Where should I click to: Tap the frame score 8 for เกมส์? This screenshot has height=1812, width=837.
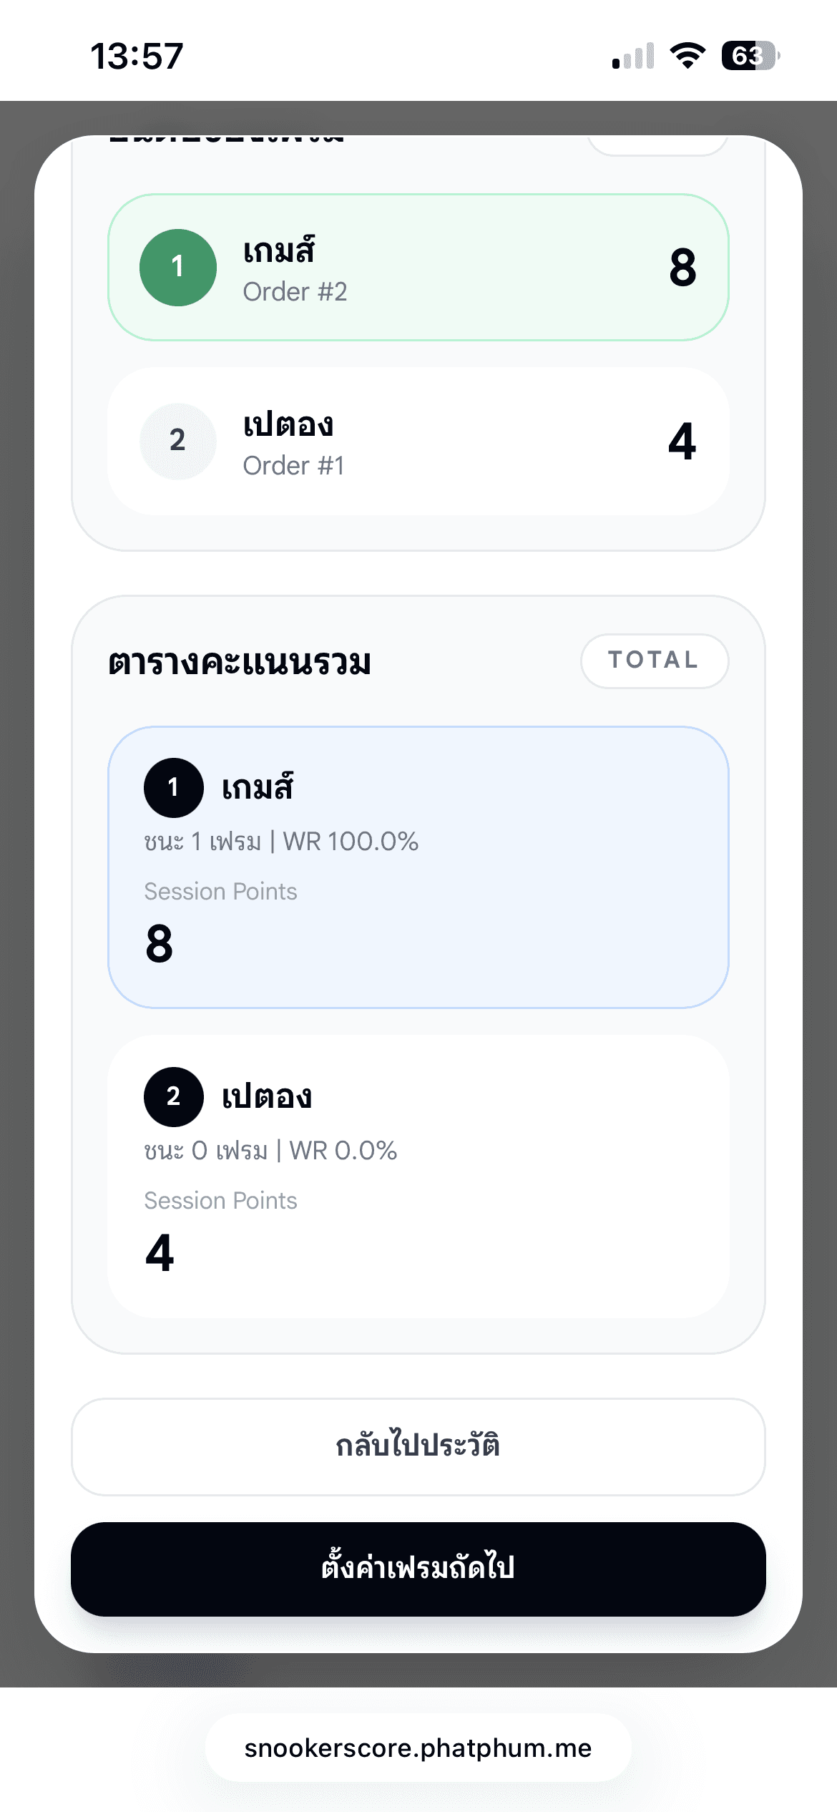pos(682,268)
